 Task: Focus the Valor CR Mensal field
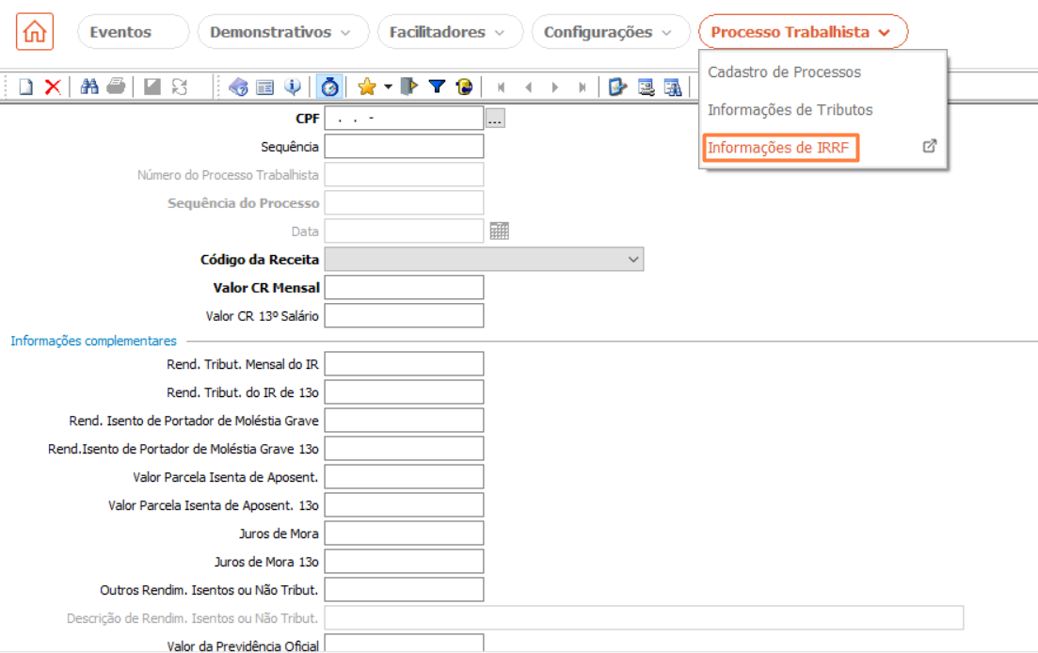[x=404, y=288]
